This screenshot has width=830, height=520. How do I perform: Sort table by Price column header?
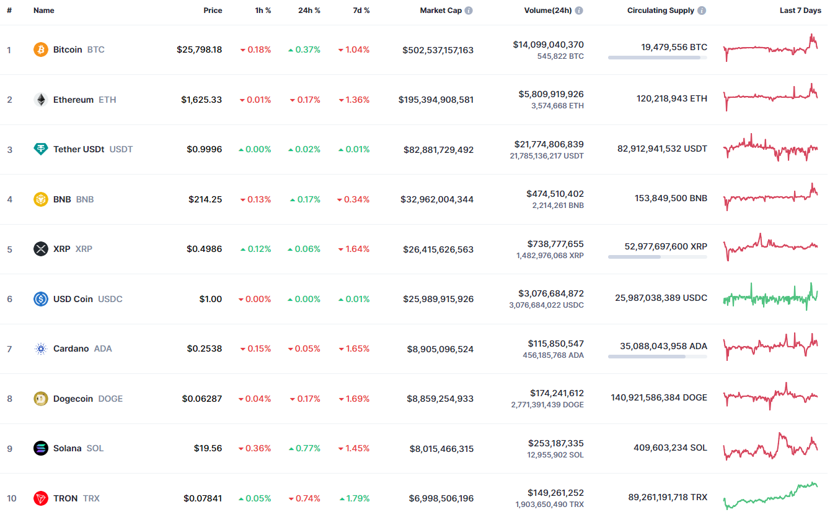[213, 11]
